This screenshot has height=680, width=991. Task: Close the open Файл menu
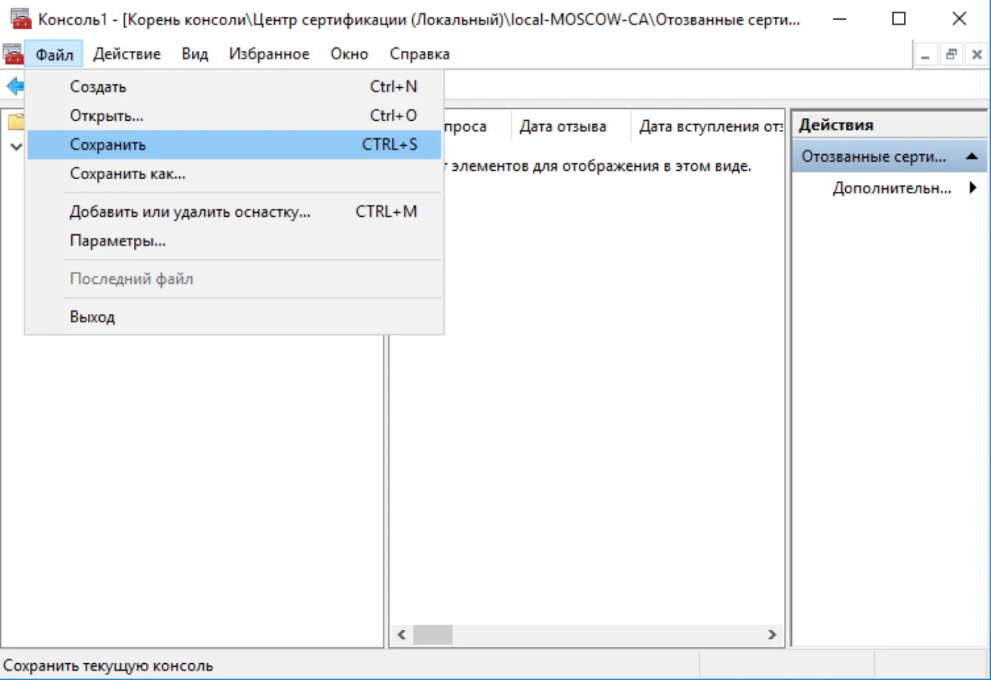coord(54,54)
